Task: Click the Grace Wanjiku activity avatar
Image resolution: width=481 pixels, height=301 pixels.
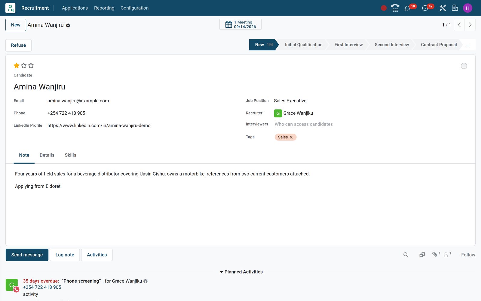Action: pyautogui.click(x=12, y=285)
